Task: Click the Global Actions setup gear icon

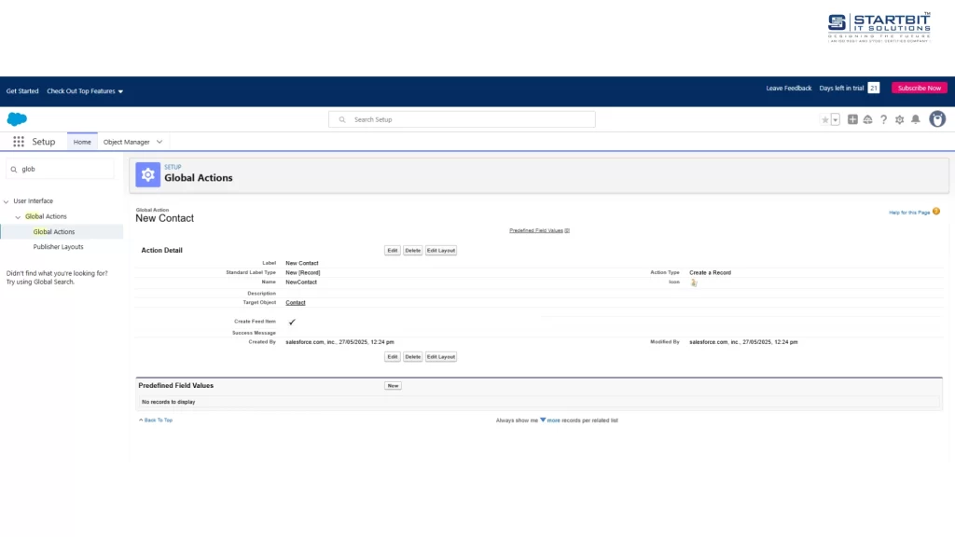Action: [x=148, y=174]
